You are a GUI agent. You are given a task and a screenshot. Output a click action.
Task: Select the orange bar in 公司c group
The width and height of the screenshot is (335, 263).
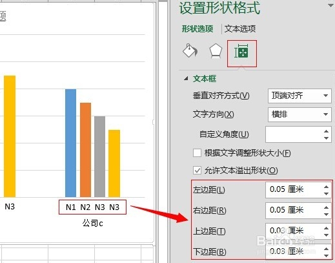click(x=85, y=150)
